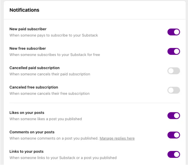Disable Comments on your posts notifications
The height and width of the screenshot is (165, 188).
tap(174, 135)
